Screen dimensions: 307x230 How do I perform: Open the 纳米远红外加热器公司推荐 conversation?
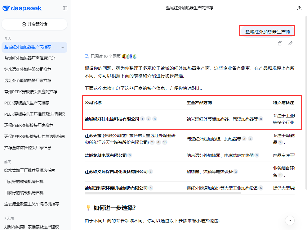click(28, 69)
